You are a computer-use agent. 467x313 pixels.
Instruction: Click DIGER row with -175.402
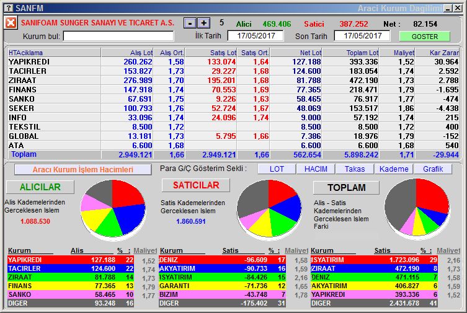[x=222, y=303]
